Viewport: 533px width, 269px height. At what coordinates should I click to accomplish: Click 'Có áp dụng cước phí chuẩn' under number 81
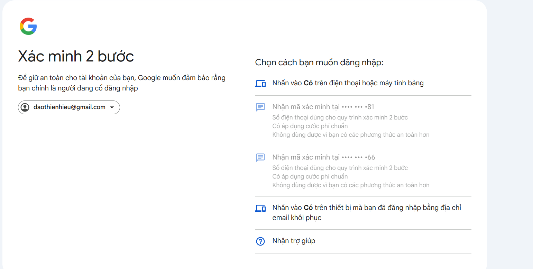tap(310, 126)
